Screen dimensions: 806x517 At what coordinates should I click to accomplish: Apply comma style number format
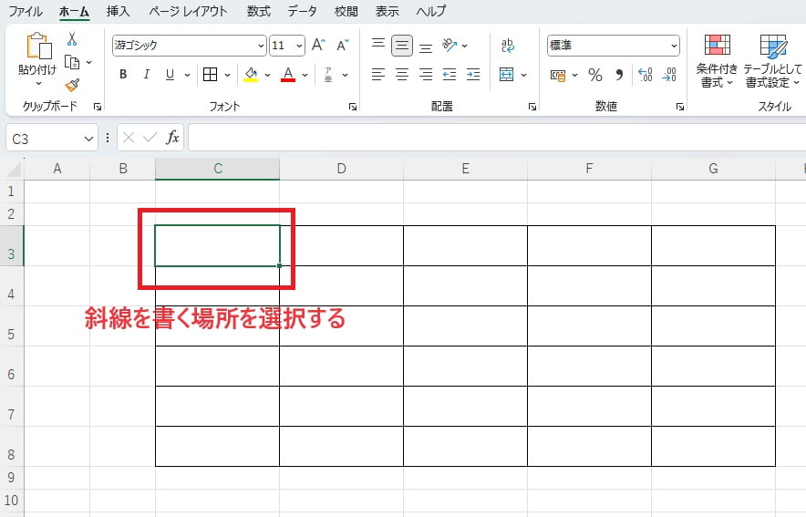[619, 75]
